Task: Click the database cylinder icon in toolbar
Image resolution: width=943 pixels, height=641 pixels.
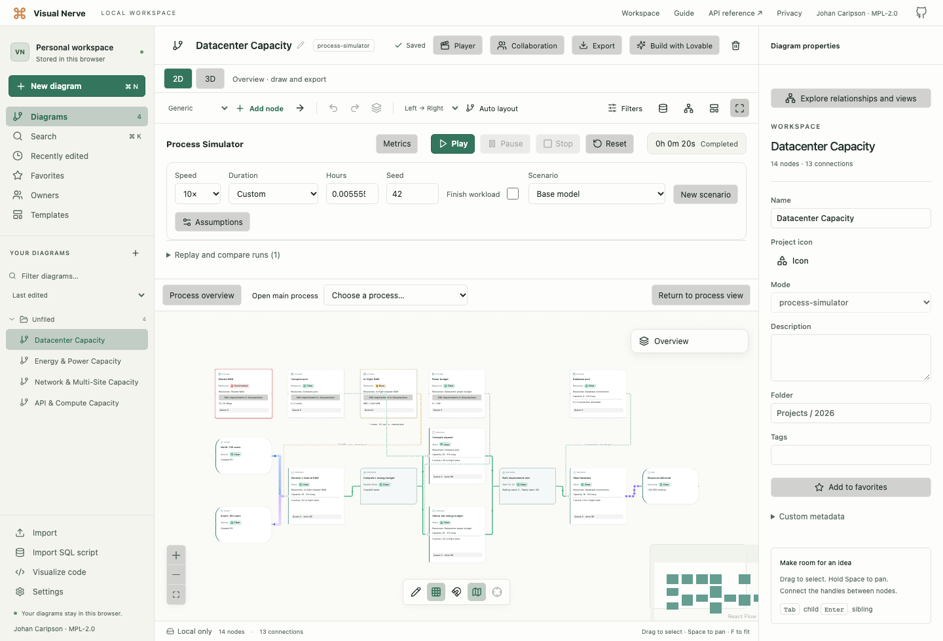Action: pos(663,109)
